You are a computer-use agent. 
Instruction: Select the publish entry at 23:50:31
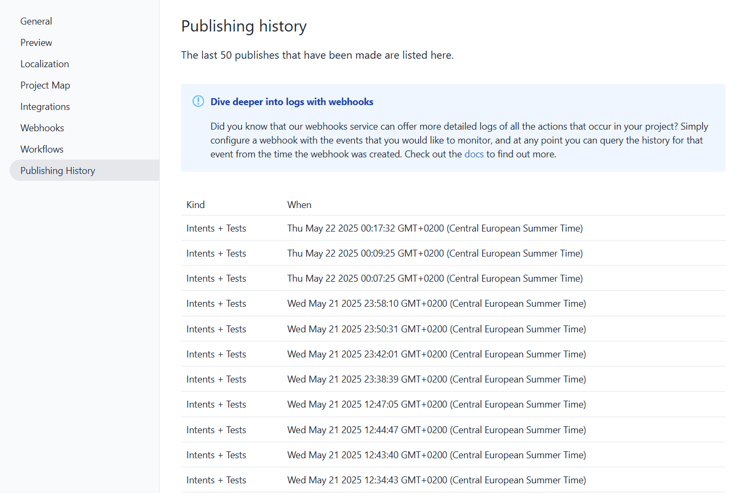453,329
